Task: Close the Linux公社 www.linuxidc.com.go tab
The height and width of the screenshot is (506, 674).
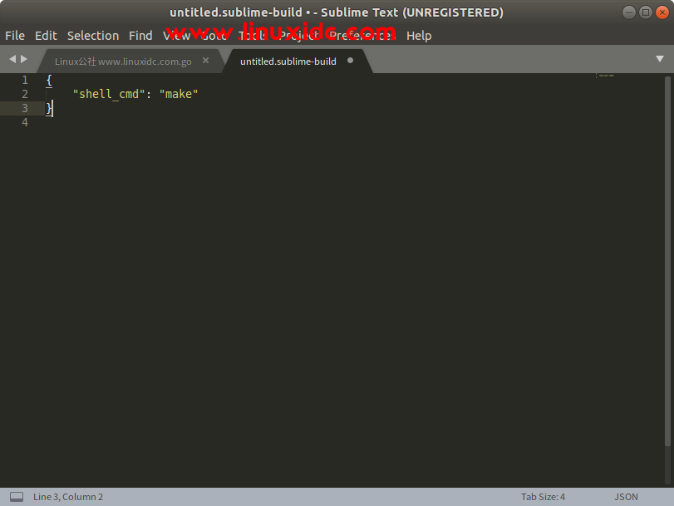Action: [x=206, y=60]
